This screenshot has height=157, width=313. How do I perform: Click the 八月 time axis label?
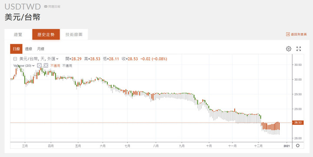156,146
